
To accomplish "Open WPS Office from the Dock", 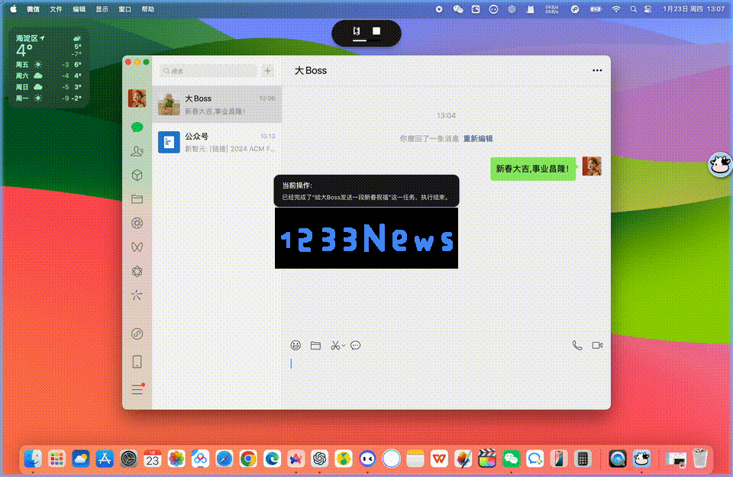I will point(439,459).
